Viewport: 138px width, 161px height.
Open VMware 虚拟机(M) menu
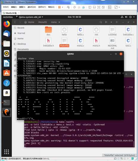click(x=32, y=7)
